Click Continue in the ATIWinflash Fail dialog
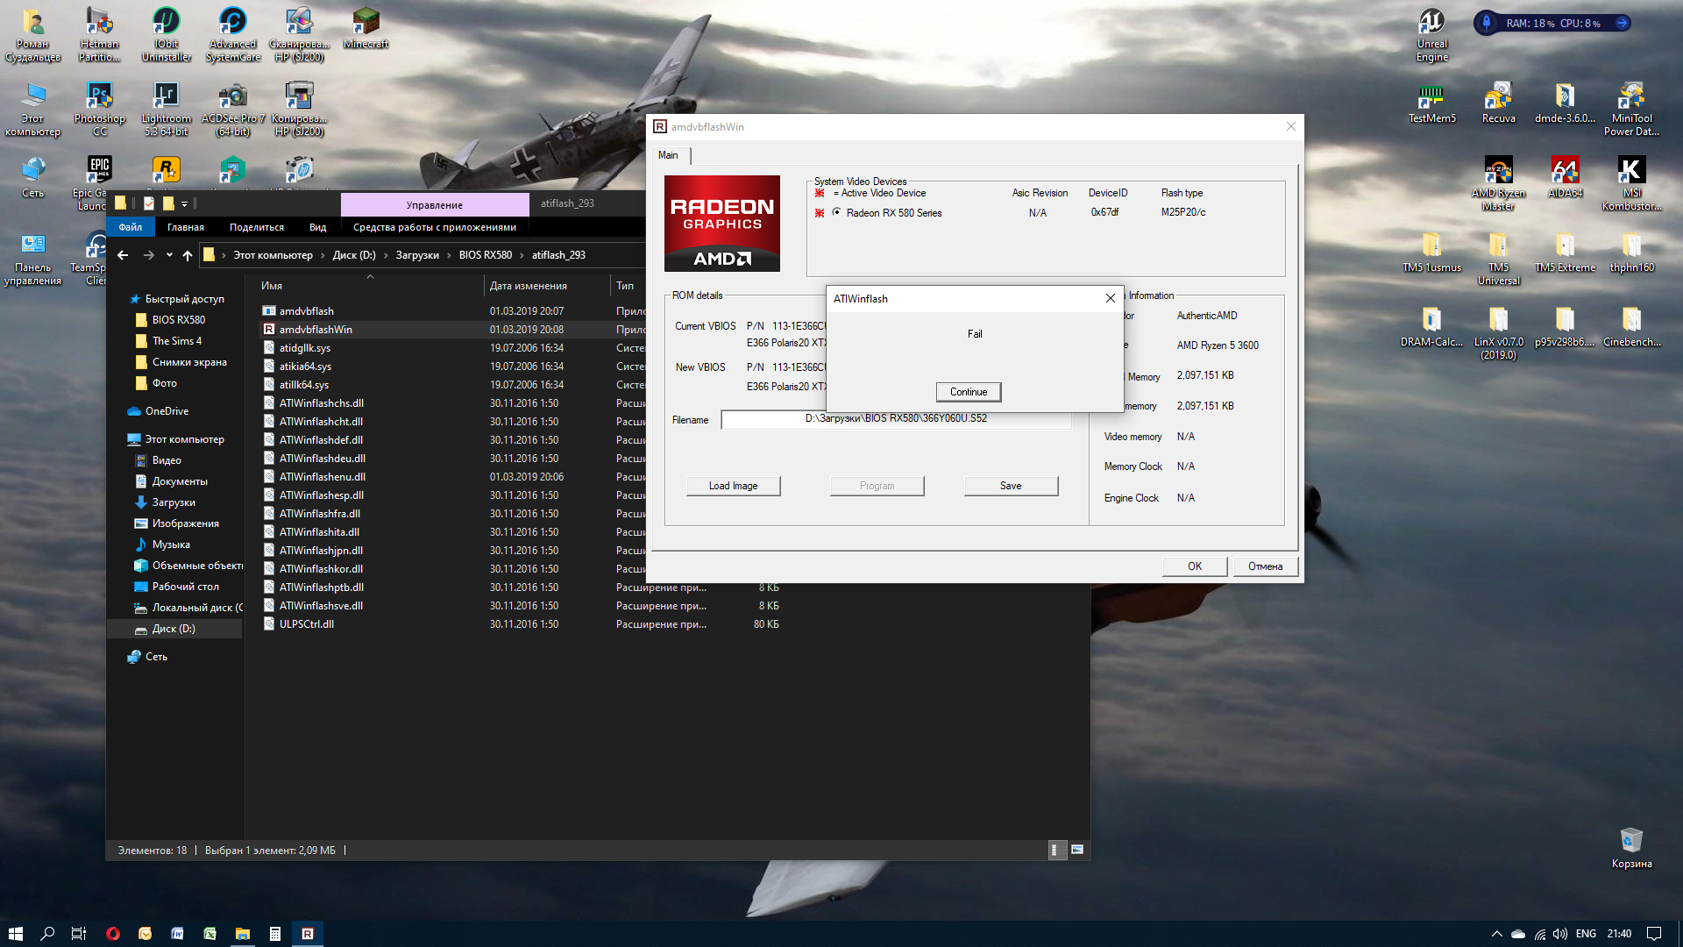The height and width of the screenshot is (947, 1683). click(x=968, y=392)
